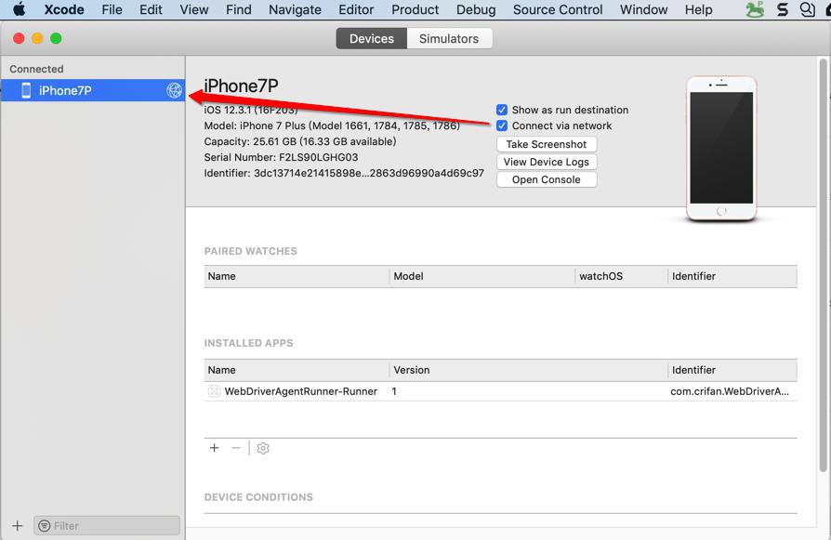Image resolution: width=831 pixels, height=540 pixels.
Task: Remove selected app with minus icon
Action: (236, 448)
